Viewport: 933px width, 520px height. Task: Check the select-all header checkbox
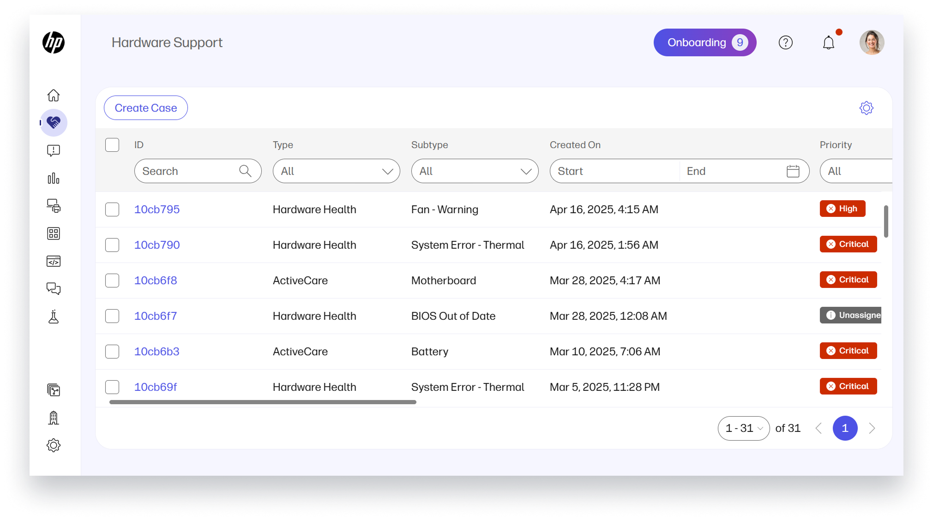(112, 145)
